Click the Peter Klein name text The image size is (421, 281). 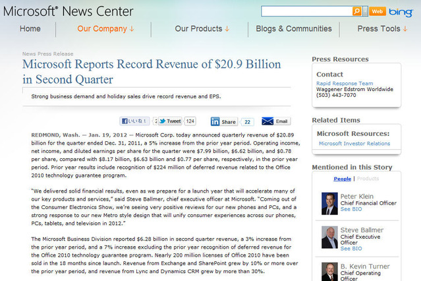point(357,197)
